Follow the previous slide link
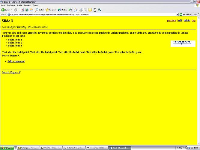200x150 pixels. click(x=172, y=20)
